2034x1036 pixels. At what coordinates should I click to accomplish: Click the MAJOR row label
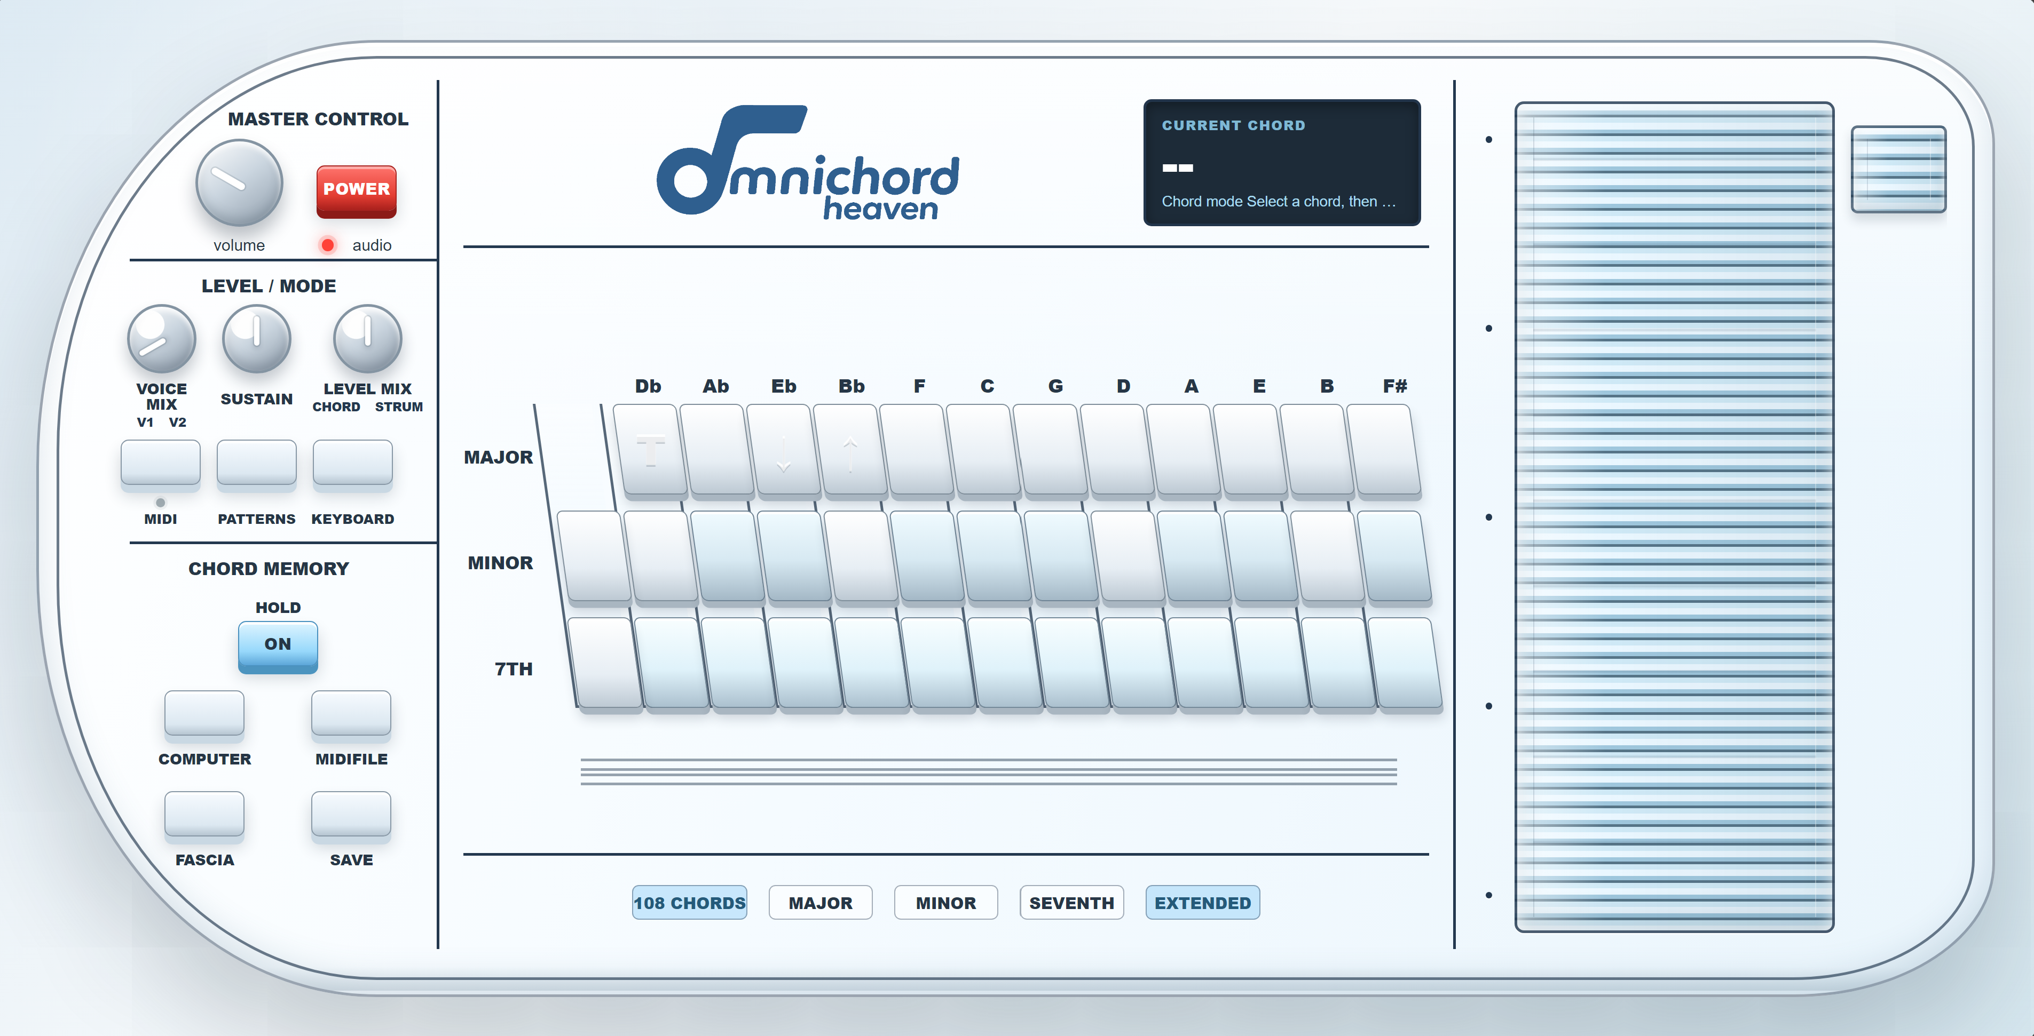coord(498,458)
